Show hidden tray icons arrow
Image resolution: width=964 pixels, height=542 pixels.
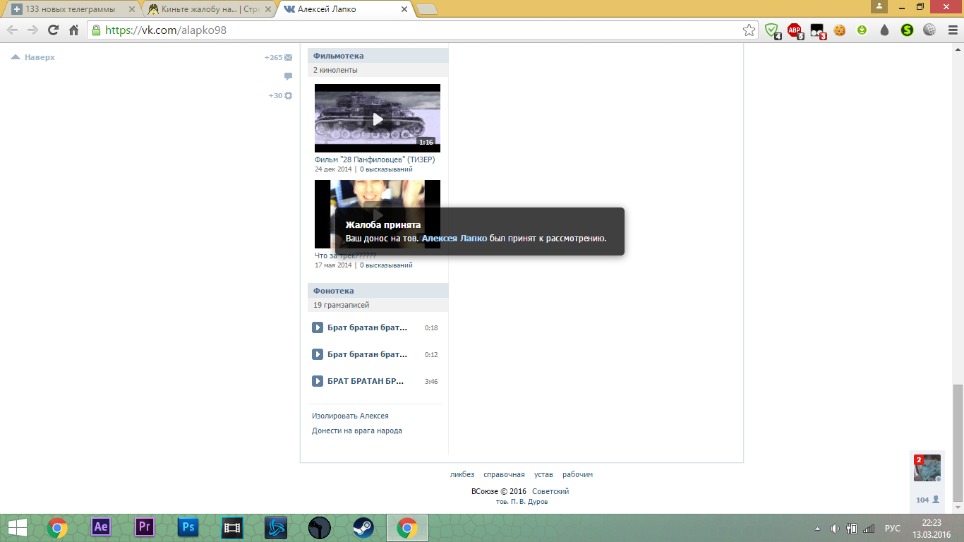tap(817, 528)
